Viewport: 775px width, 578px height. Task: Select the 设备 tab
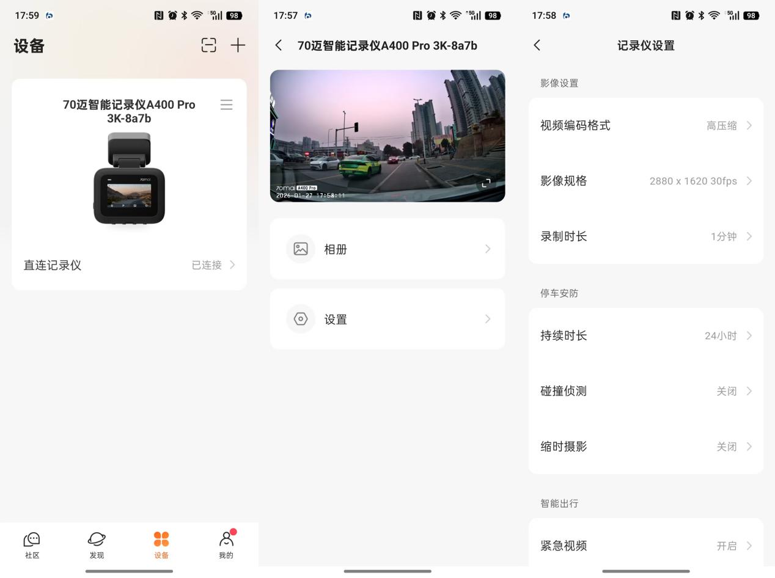[161, 545]
